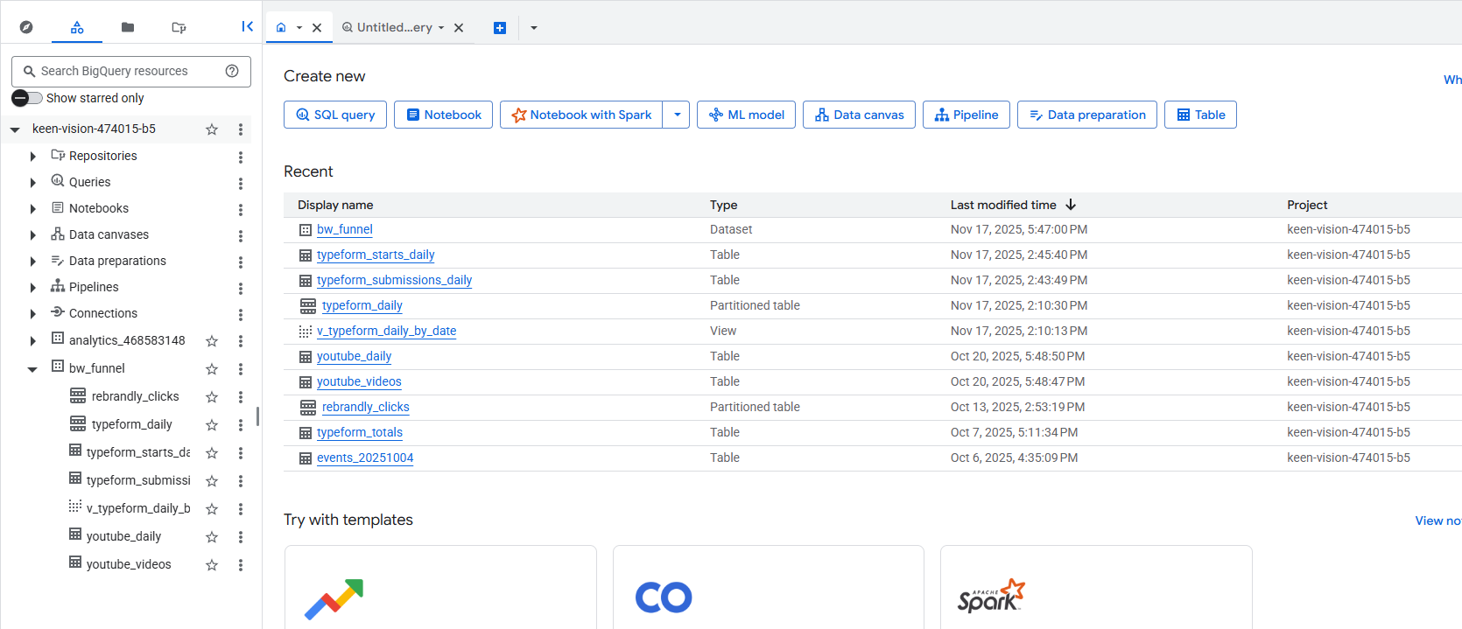Select the explorer panel vertical scrollbar
Image resolution: width=1462 pixels, height=629 pixels.
point(257,416)
